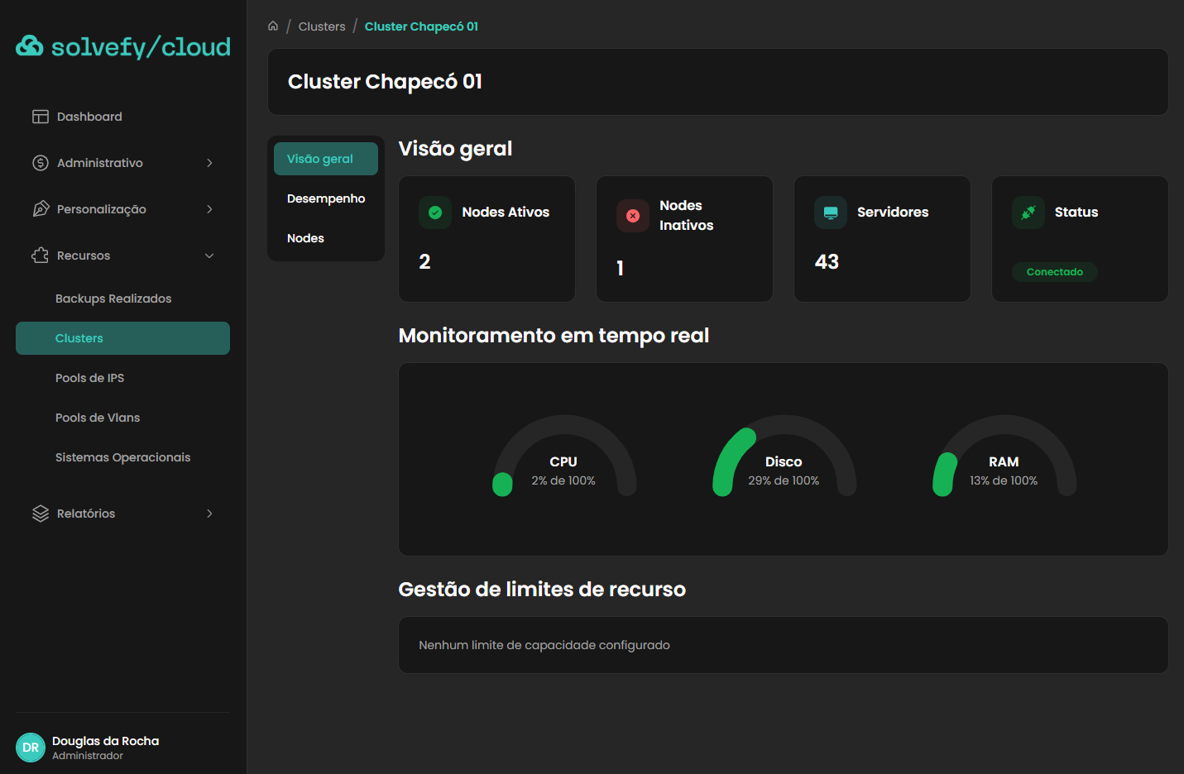
Task: Click the Nenhum limite de capacidade configurado message
Action: 544,645
